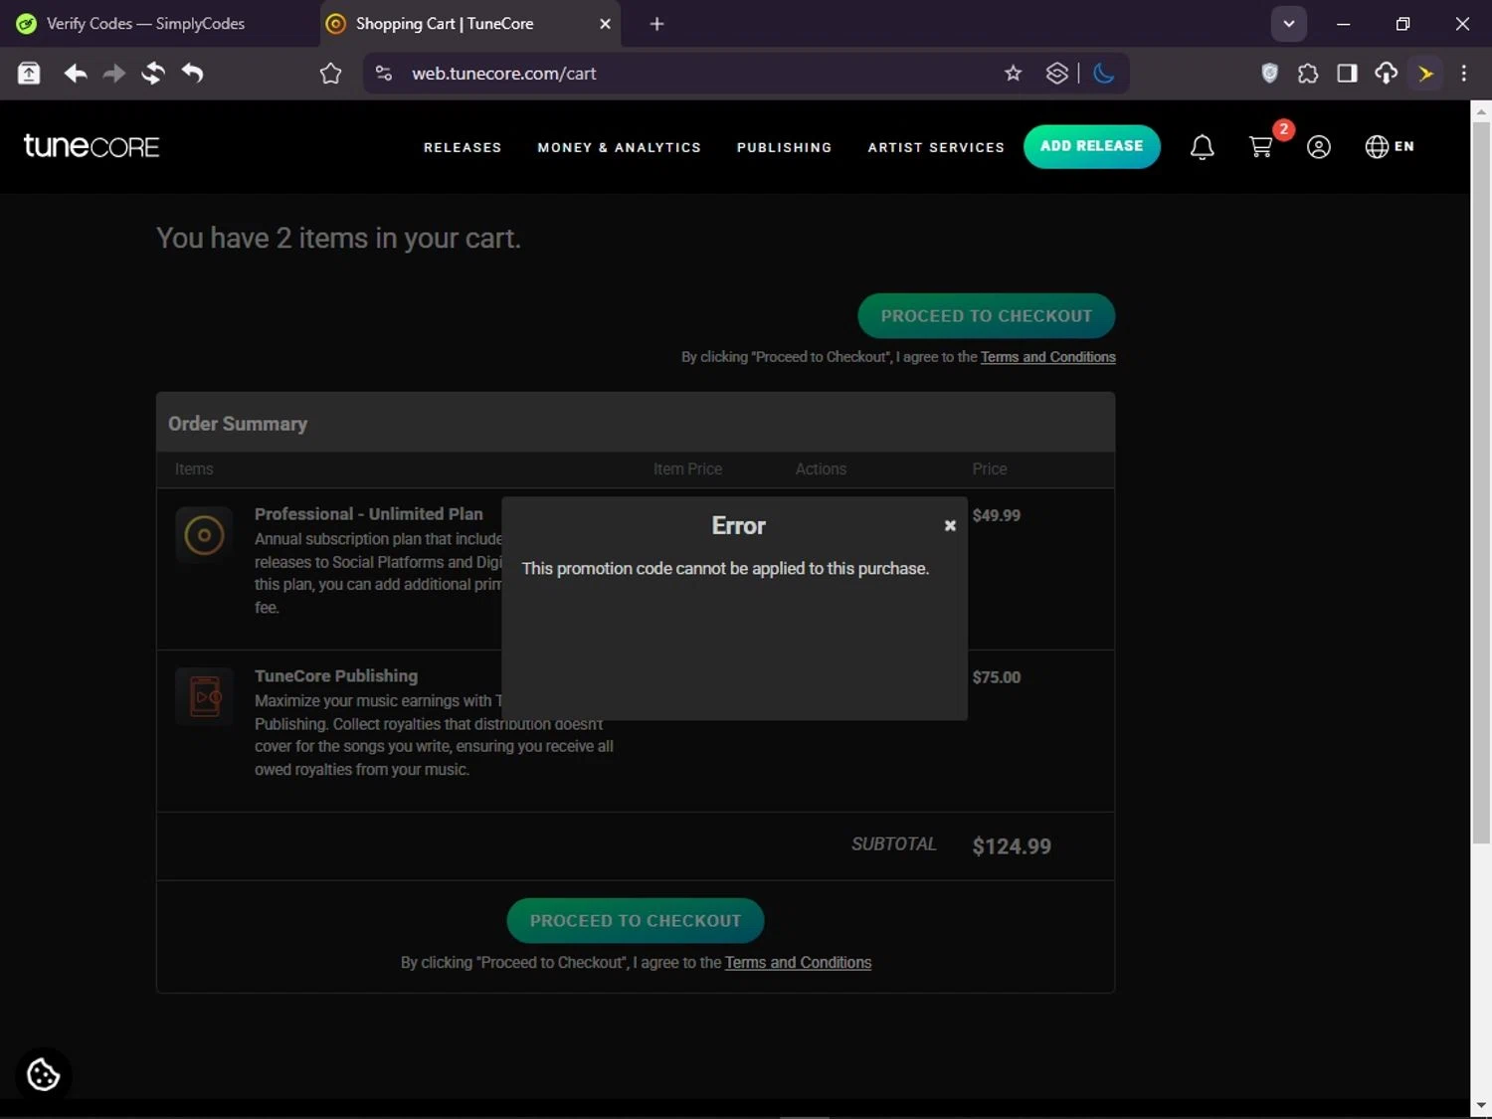Click the scrollbar up arrow
Viewport: 1492px width, 1119px height.
click(1481, 110)
